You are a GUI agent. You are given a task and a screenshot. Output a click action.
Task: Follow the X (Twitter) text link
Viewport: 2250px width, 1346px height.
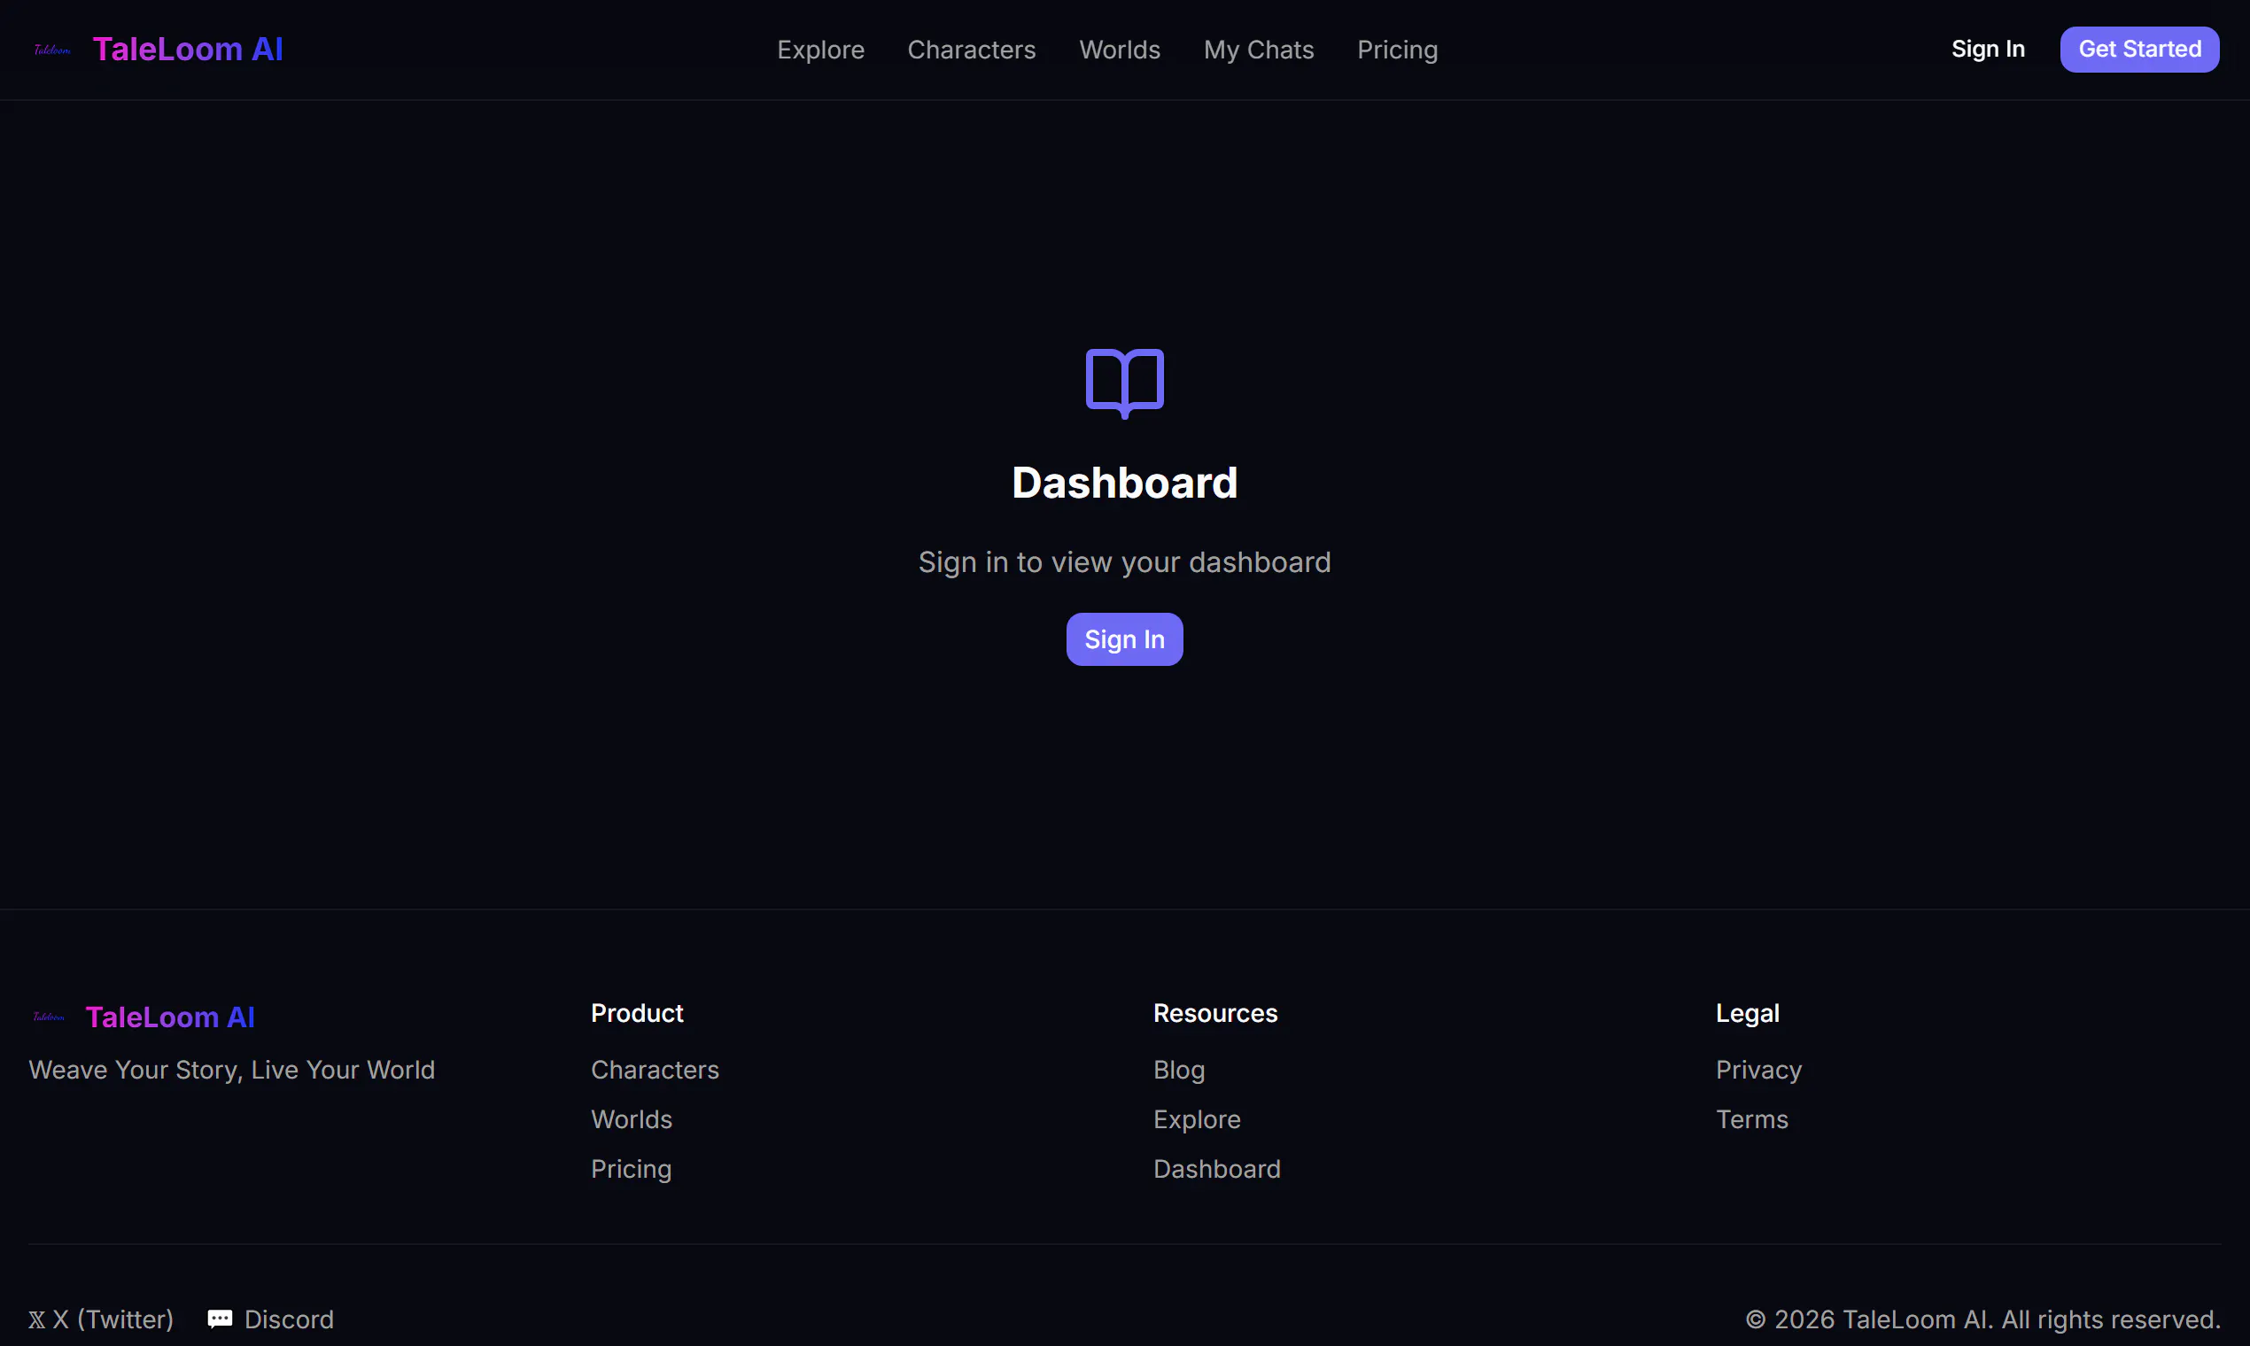point(112,1319)
